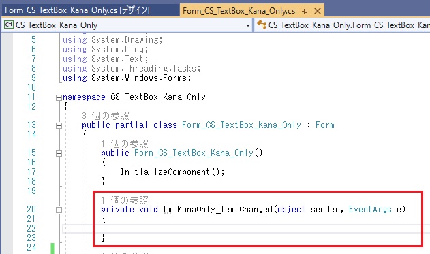Click the InitializeComponent(); call
Screen dimensions: 430x254
point(172,172)
